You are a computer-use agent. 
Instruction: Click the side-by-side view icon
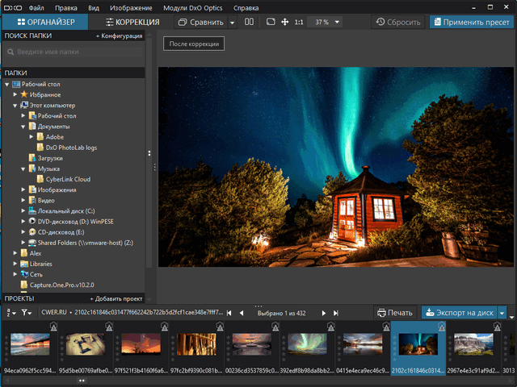(249, 22)
